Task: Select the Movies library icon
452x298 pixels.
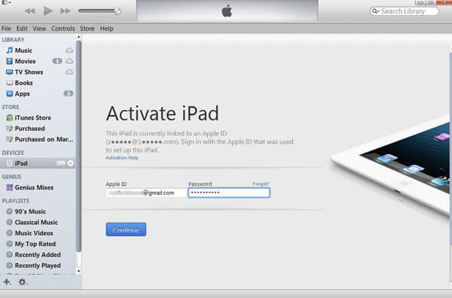Action: [x=10, y=61]
